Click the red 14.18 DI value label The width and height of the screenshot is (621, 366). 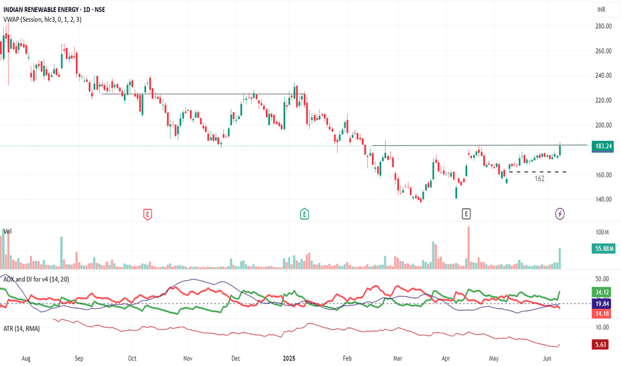(602, 314)
